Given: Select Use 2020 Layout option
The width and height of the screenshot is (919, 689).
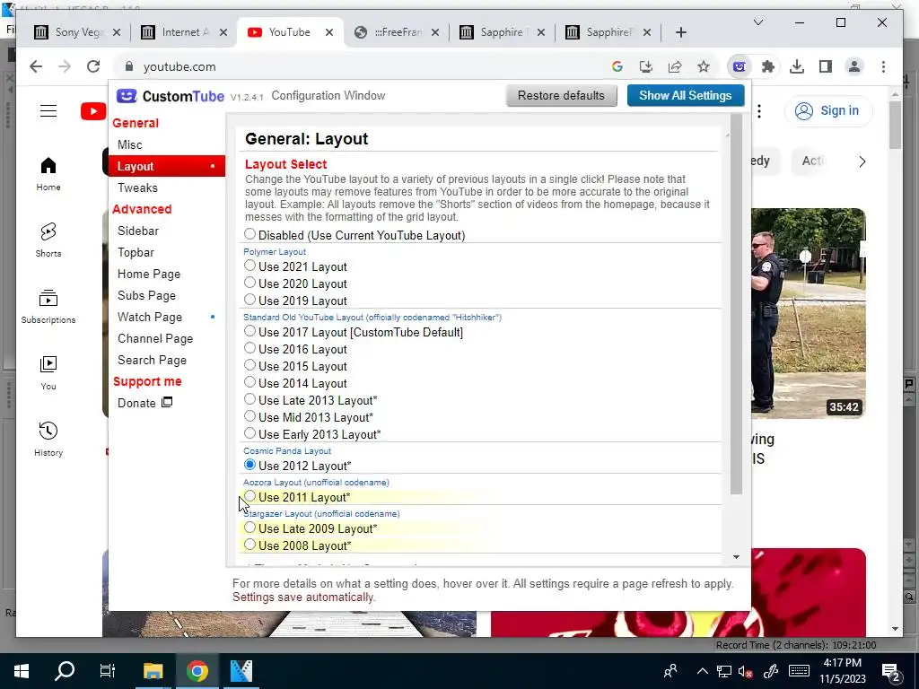Looking at the screenshot, I should pos(250,283).
